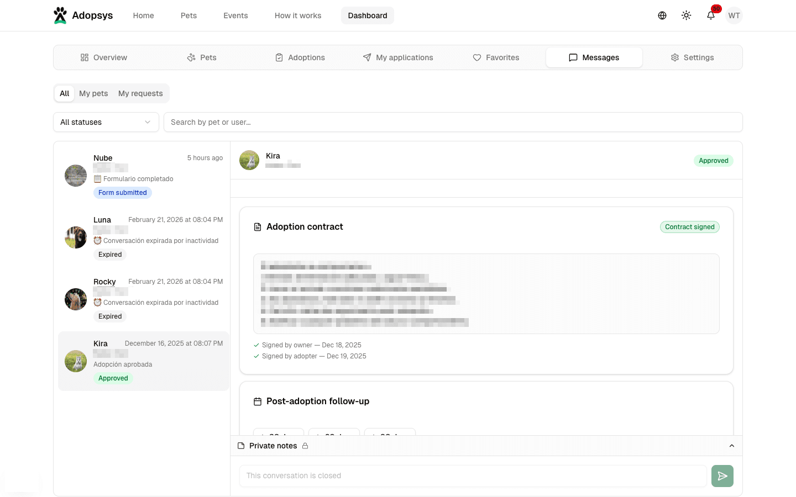Select the My pets filter chip

(x=93, y=93)
